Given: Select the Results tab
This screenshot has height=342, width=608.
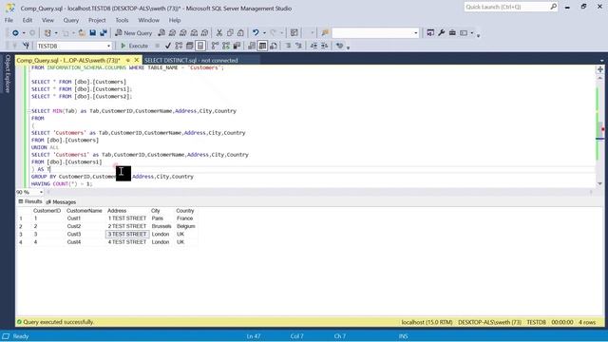Looking at the screenshot, I should tap(30, 201).
